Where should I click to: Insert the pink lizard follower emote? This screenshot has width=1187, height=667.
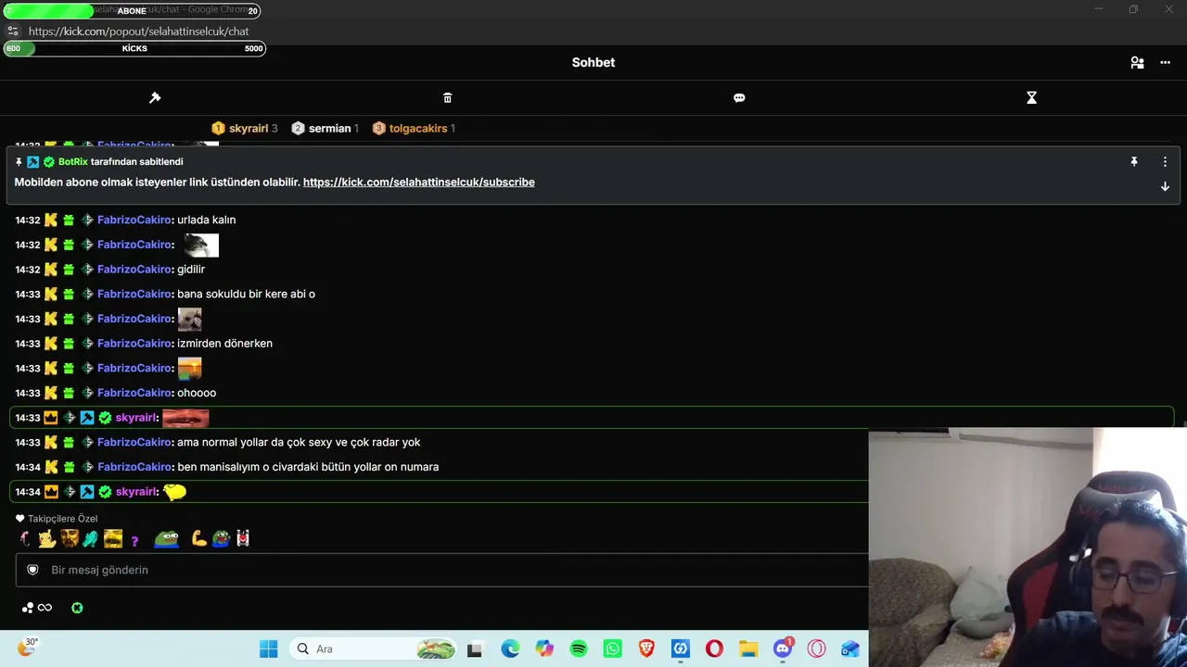[x=25, y=538]
